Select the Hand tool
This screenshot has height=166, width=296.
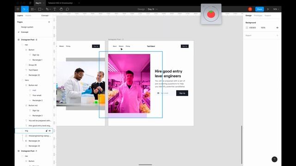point(61,9)
